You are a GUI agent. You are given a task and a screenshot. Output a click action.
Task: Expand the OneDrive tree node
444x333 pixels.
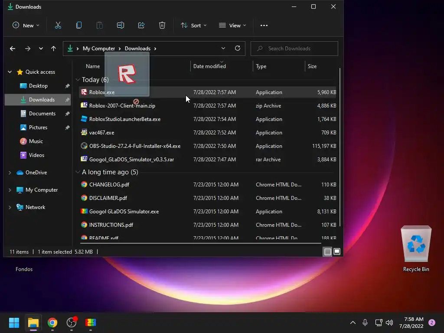pyautogui.click(x=10, y=173)
